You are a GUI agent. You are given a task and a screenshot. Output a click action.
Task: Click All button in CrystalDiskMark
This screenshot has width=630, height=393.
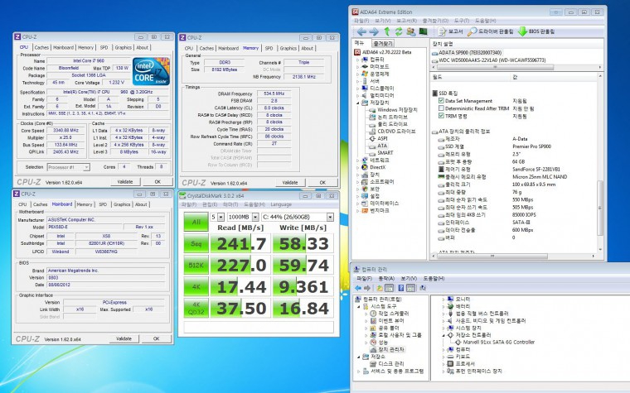pos(196,222)
